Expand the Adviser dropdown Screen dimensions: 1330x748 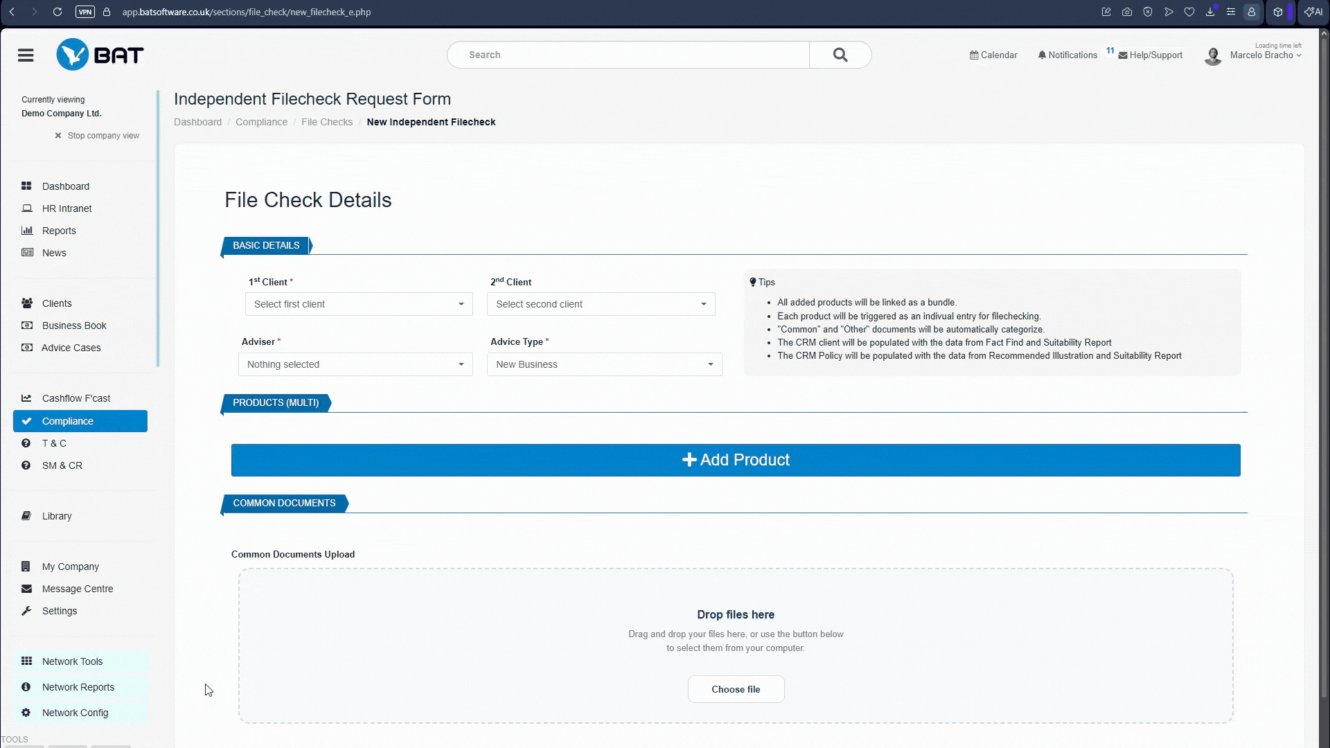pos(355,364)
